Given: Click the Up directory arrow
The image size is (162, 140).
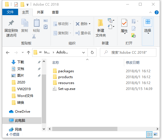Looking at the screenshot, I should point(29,53).
